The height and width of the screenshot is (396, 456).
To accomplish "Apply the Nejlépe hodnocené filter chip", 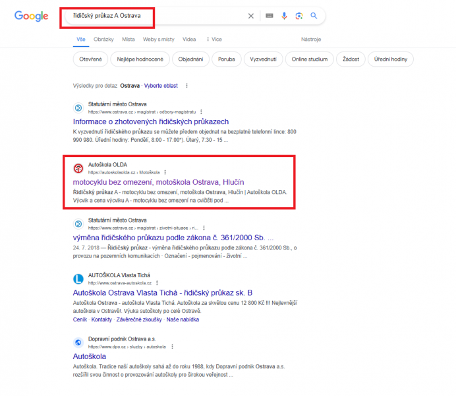I will point(140,59).
